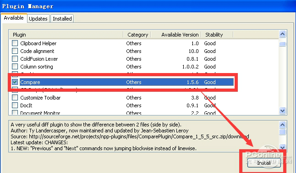Image resolution: width=296 pixels, height=173 pixels.
Task: Click description box scrollbar down arrow
Action: pos(282,147)
